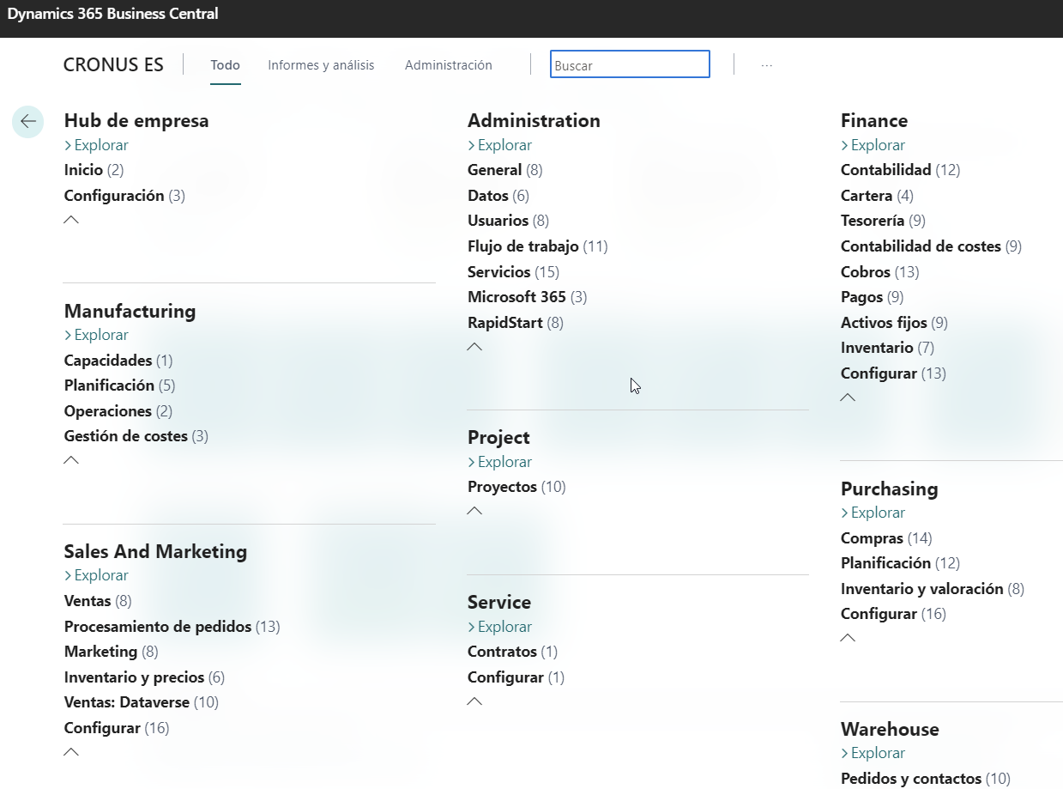
Task: Open Pagos (9) group
Action: click(x=872, y=297)
